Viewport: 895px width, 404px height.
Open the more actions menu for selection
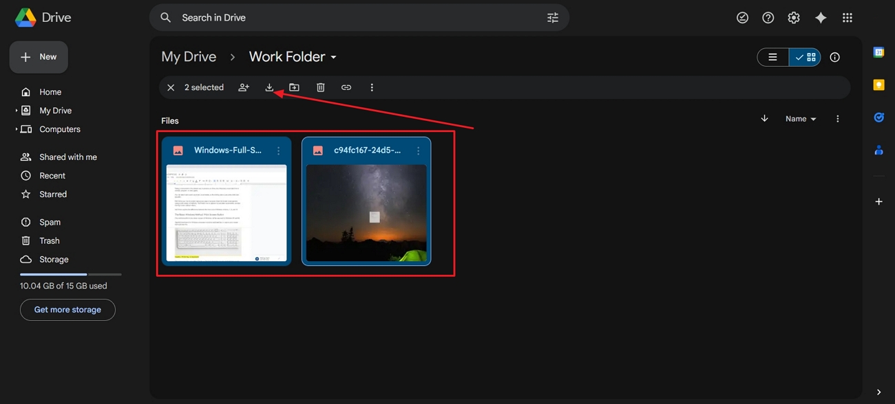point(372,87)
